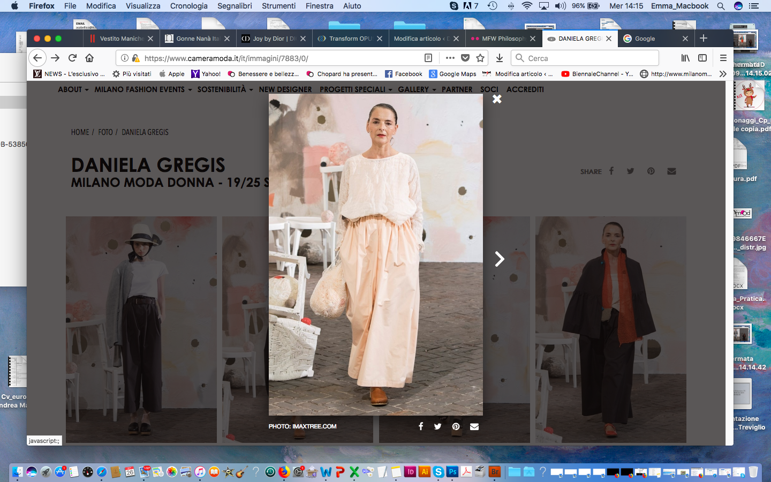The width and height of the screenshot is (771, 482).
Task: Expand the GALLERY dropdown menu
Action: click(x=417, y=89)
